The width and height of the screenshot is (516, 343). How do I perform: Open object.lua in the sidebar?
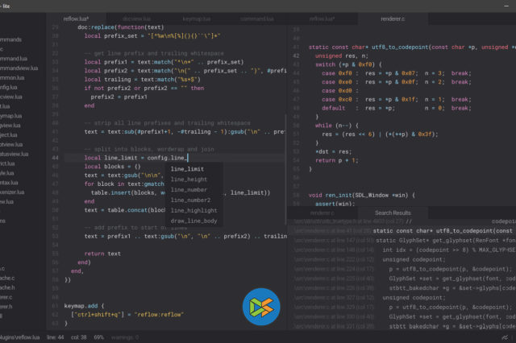coord(9,134)
